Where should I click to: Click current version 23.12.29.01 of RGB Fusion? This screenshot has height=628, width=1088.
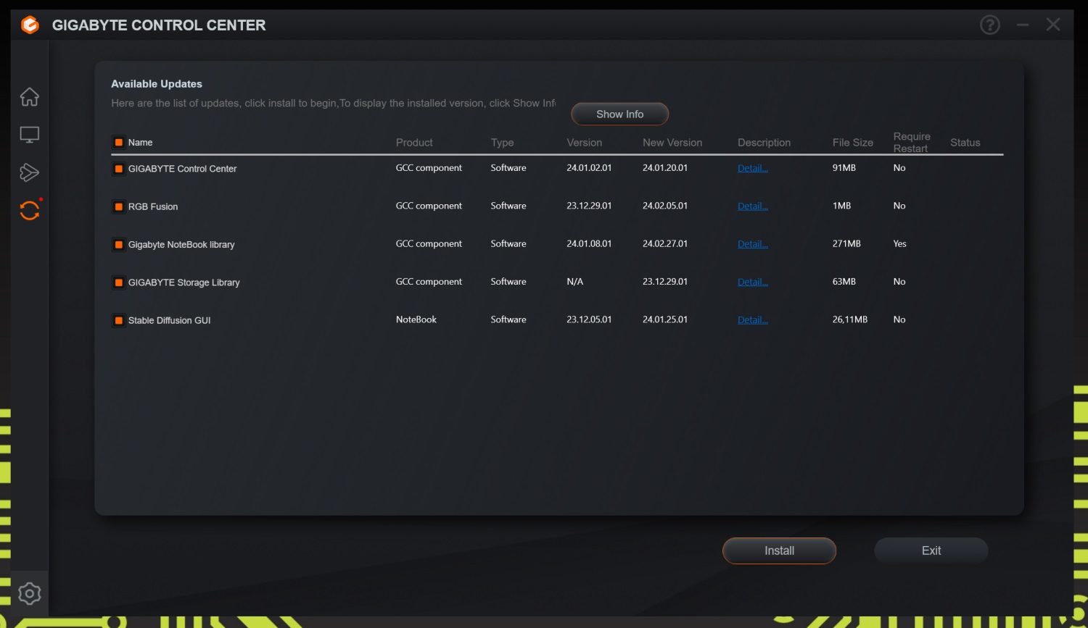(x=589, y=206)
